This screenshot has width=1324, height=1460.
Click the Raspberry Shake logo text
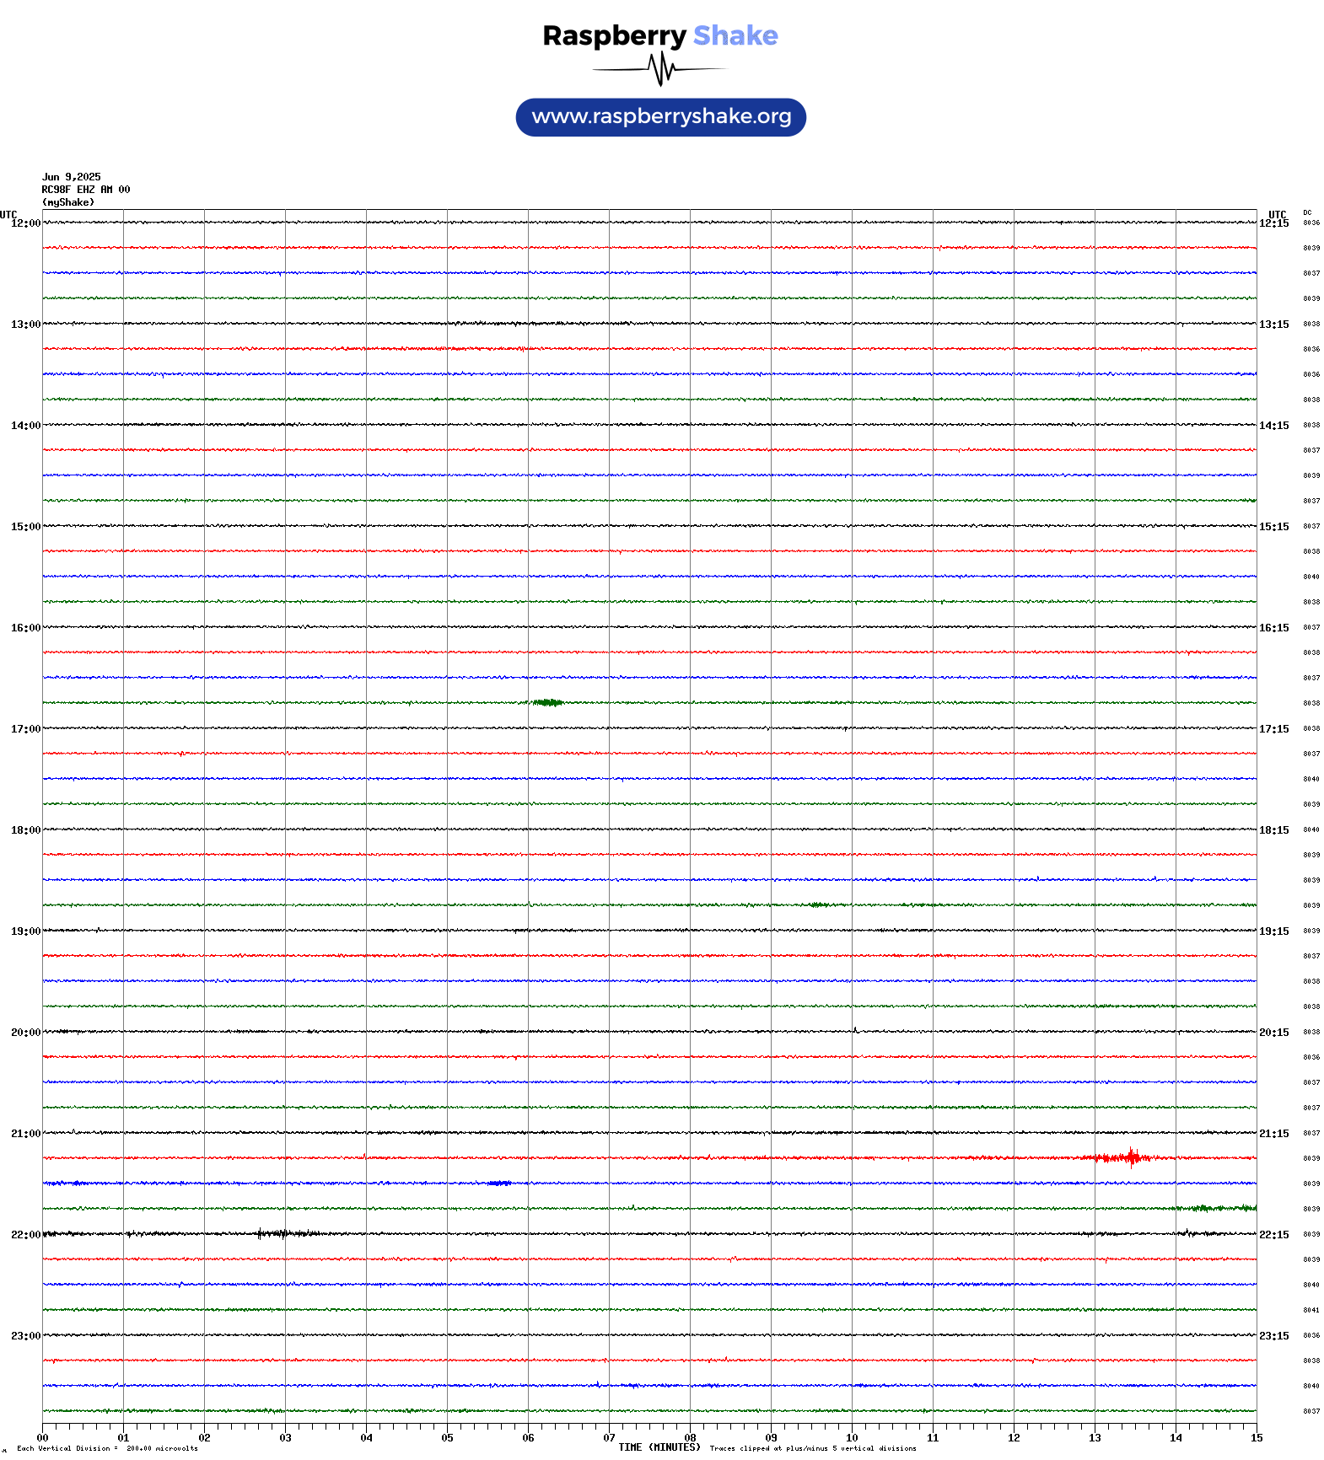click(x=660, y=35)
